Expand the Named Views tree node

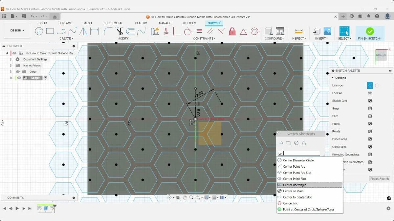11,65
